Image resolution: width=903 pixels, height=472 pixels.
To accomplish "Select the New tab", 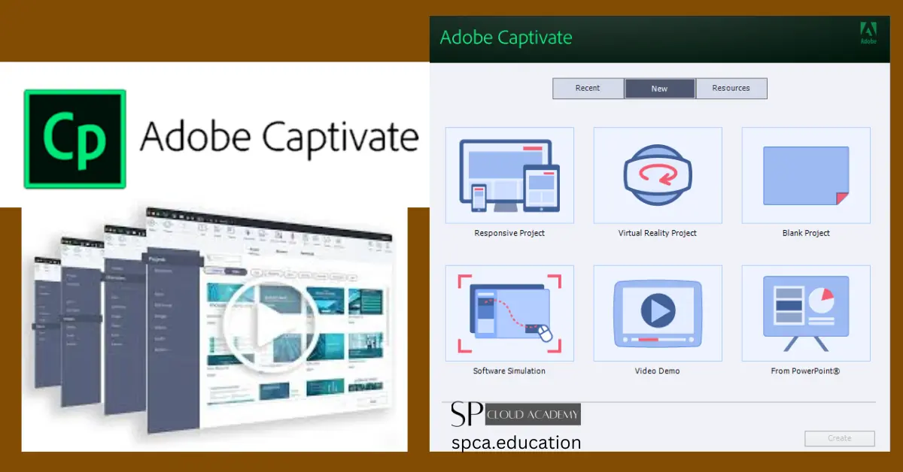I will [660, 89].
